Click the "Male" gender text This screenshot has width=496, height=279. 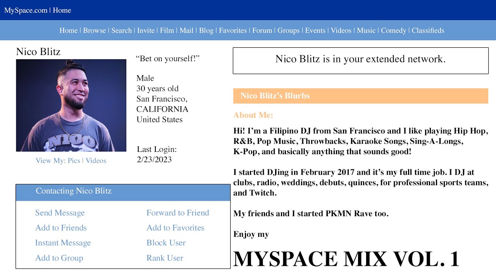(145, 78)
